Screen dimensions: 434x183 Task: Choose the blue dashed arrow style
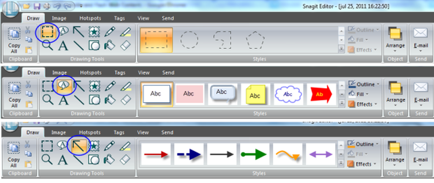point(189,154)
